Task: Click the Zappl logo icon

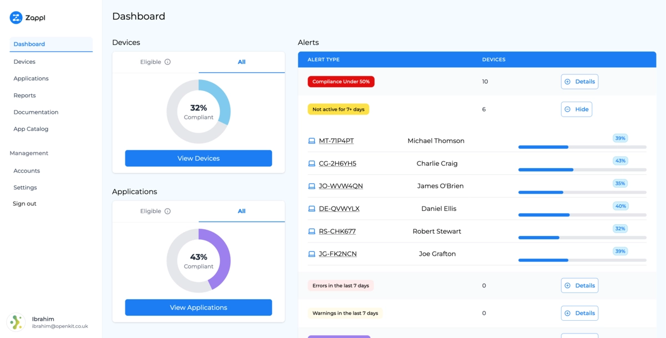Action: click(x=16, y=18)
